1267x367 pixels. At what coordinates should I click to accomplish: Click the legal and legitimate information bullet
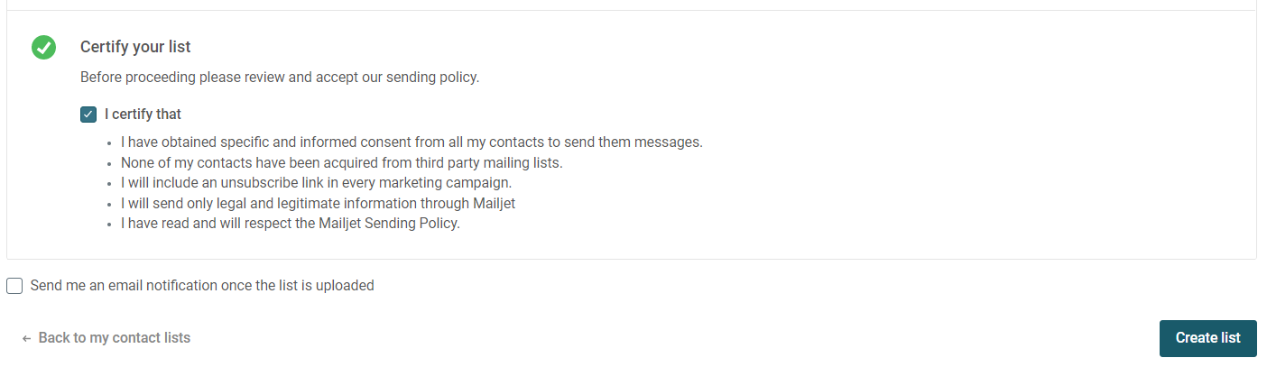[x=319, y=204]
